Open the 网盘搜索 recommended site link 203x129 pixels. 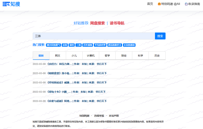pos(97,23)
